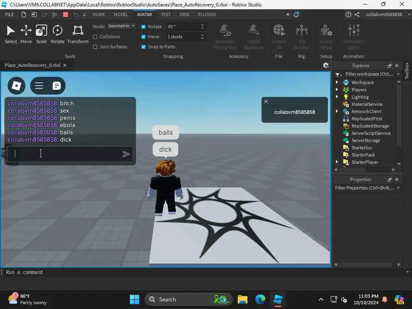
Task: Enable the Collisions checkbox
Action: [x=95, y=37]
